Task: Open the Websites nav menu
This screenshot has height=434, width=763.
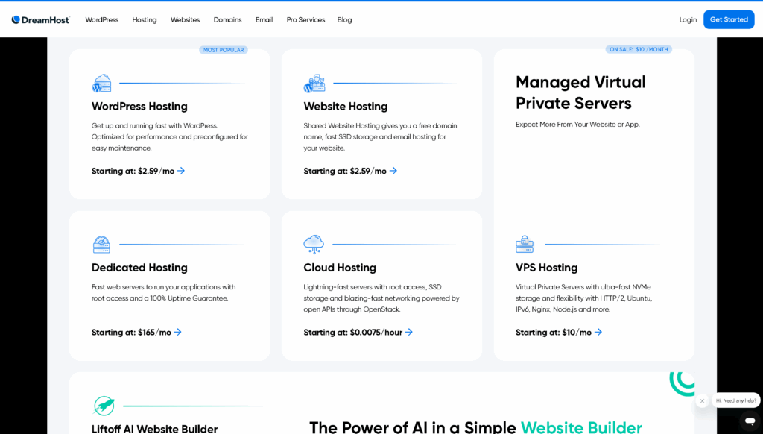Action: coord(185,20)
